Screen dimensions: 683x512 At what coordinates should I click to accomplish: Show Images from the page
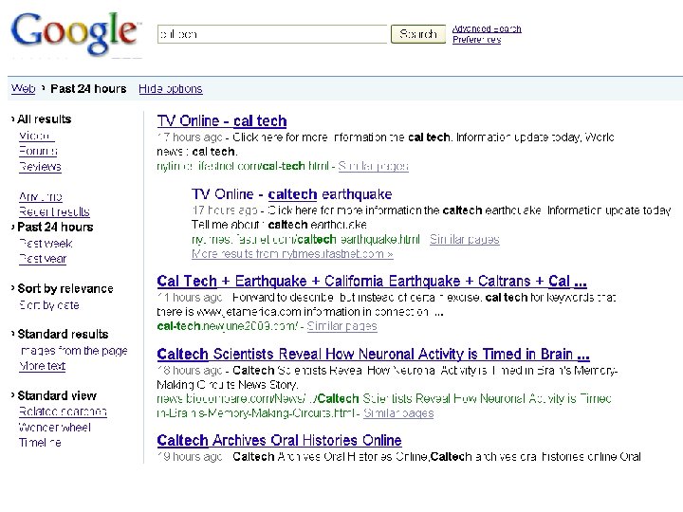[x=74, y=351]
